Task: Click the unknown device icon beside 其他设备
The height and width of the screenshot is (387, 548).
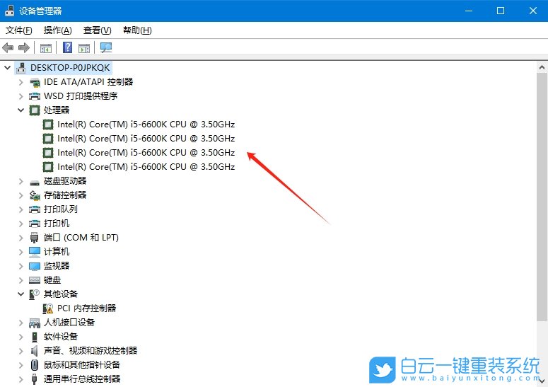Action: (35, 294)
